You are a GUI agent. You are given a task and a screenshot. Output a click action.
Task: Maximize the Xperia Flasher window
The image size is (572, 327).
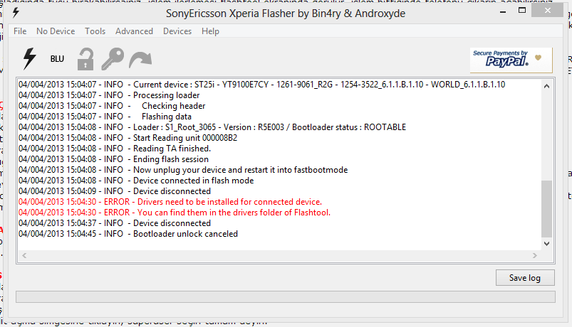(522, 11)
